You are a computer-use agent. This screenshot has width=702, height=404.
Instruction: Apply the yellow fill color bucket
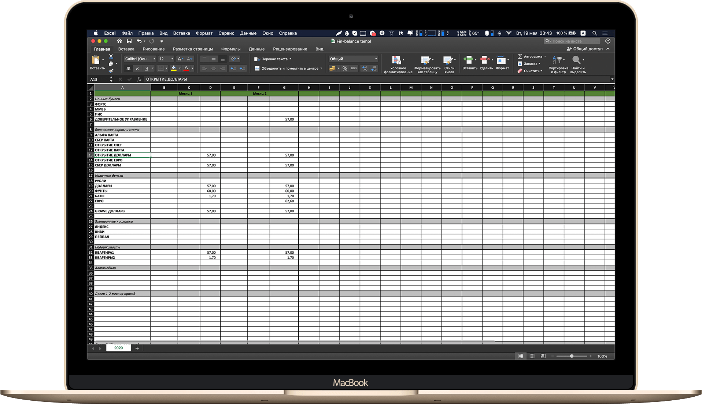click(174, 68)
